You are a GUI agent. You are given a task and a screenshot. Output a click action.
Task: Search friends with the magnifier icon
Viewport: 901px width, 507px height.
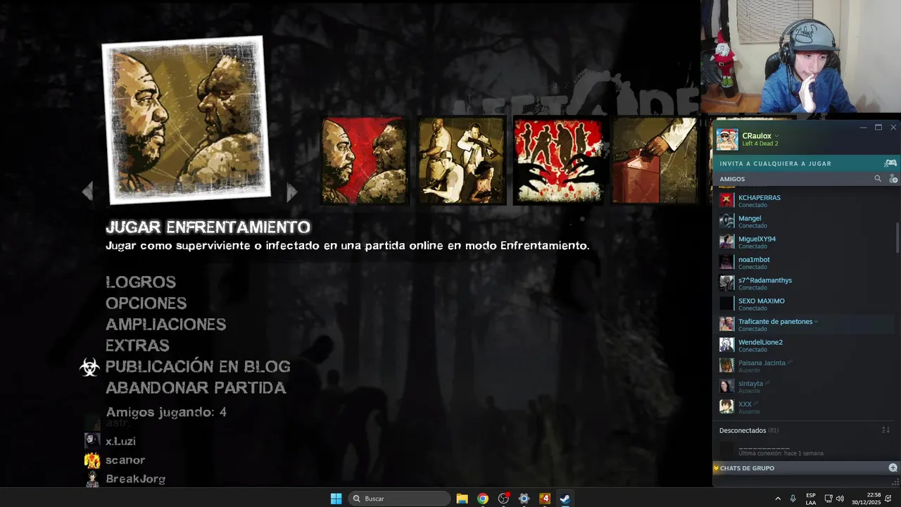click(x=878, y=179)
